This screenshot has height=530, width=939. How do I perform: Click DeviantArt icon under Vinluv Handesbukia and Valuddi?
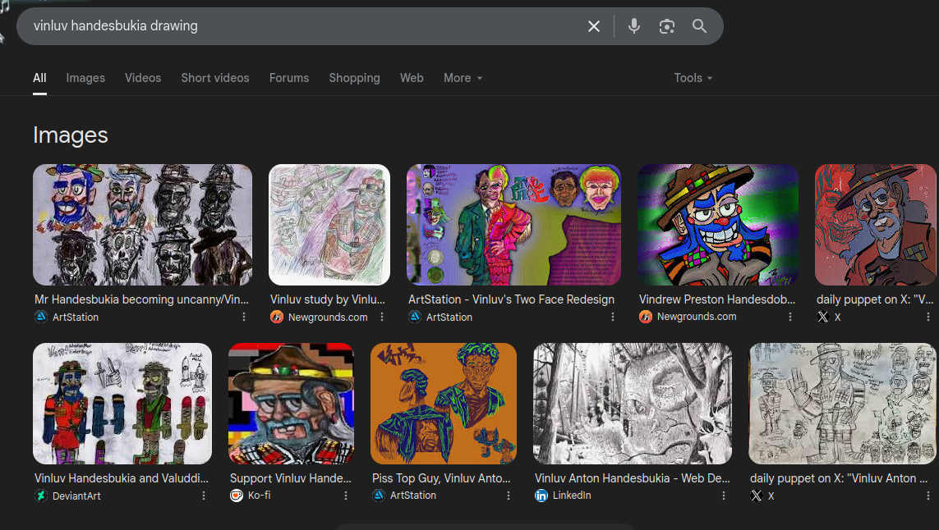[x=41, y=496]
